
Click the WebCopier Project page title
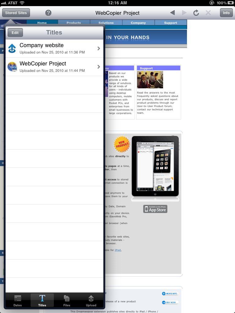click(117, 13)
